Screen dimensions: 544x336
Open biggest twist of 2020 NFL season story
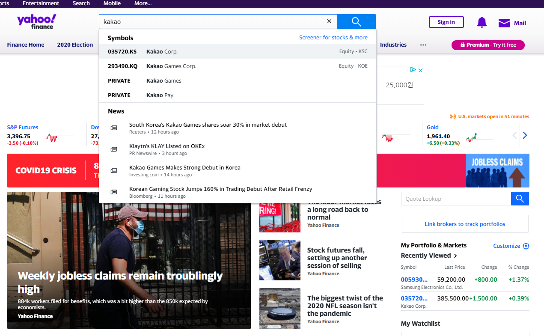point(345,306)
